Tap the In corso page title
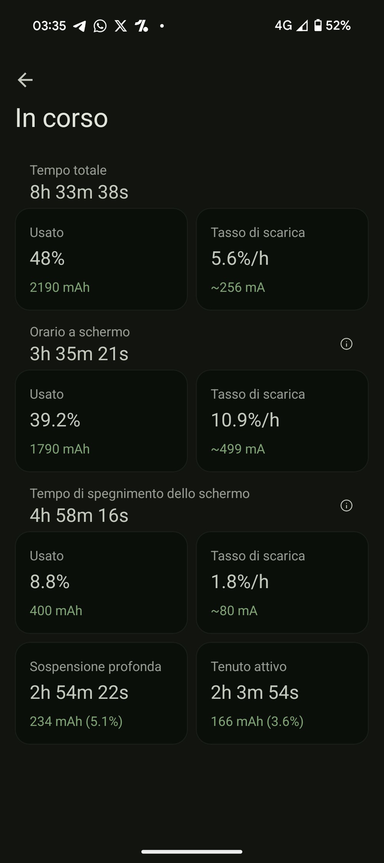Image resolution: width=384 pixels, height=863 pixels. [x=62, y=118]
